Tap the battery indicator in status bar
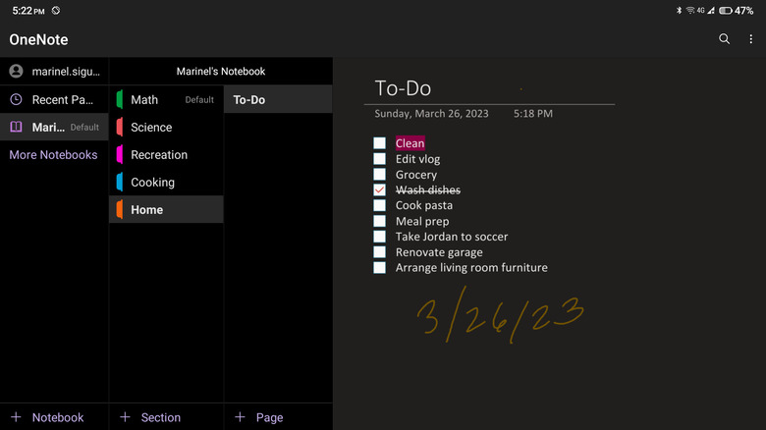 (726, 10)
